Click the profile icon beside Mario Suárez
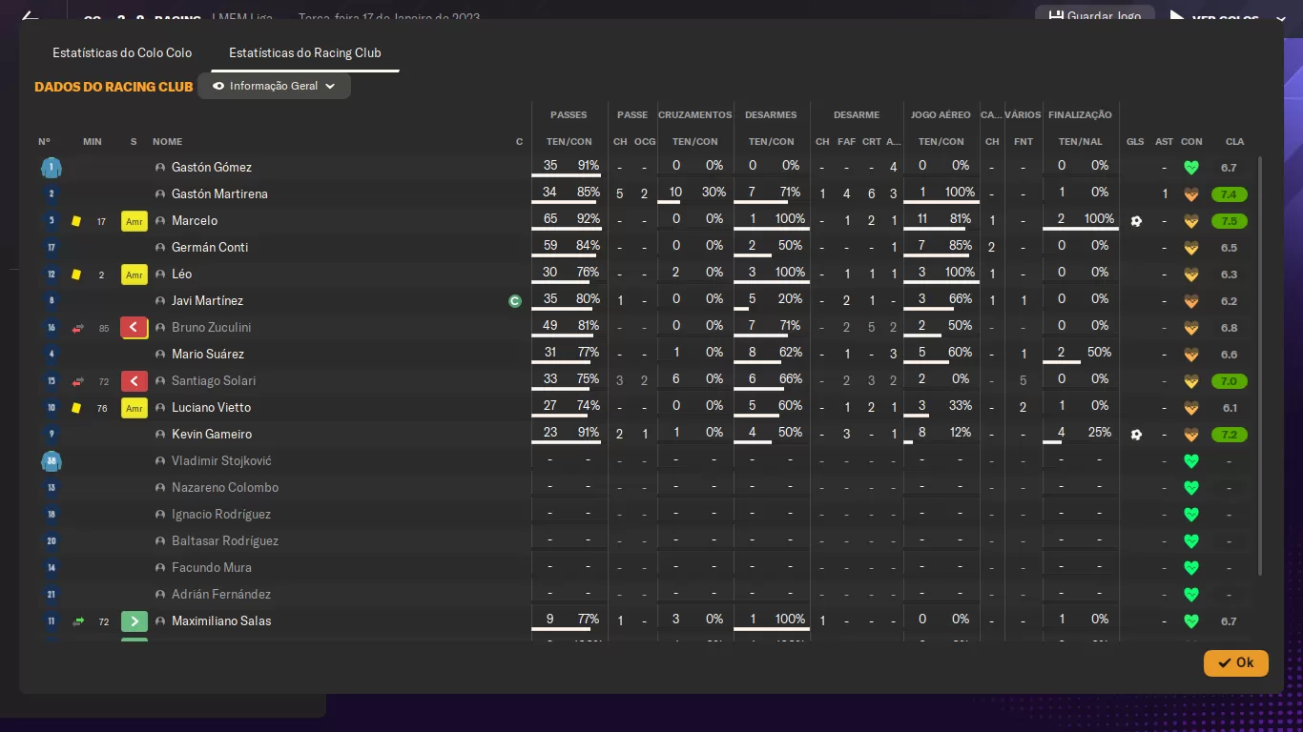This screenshot has width=1303, height=732. click(x=160, y=355)
